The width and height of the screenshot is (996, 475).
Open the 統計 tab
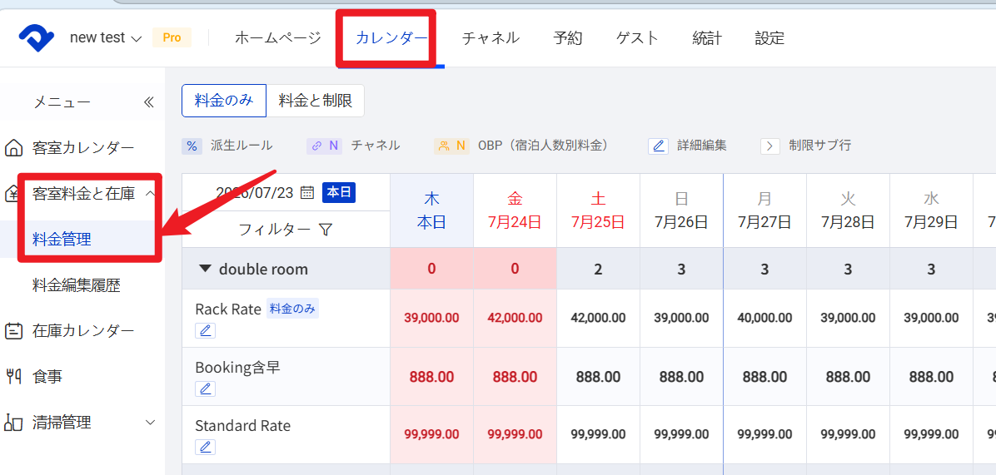point(707,38)
